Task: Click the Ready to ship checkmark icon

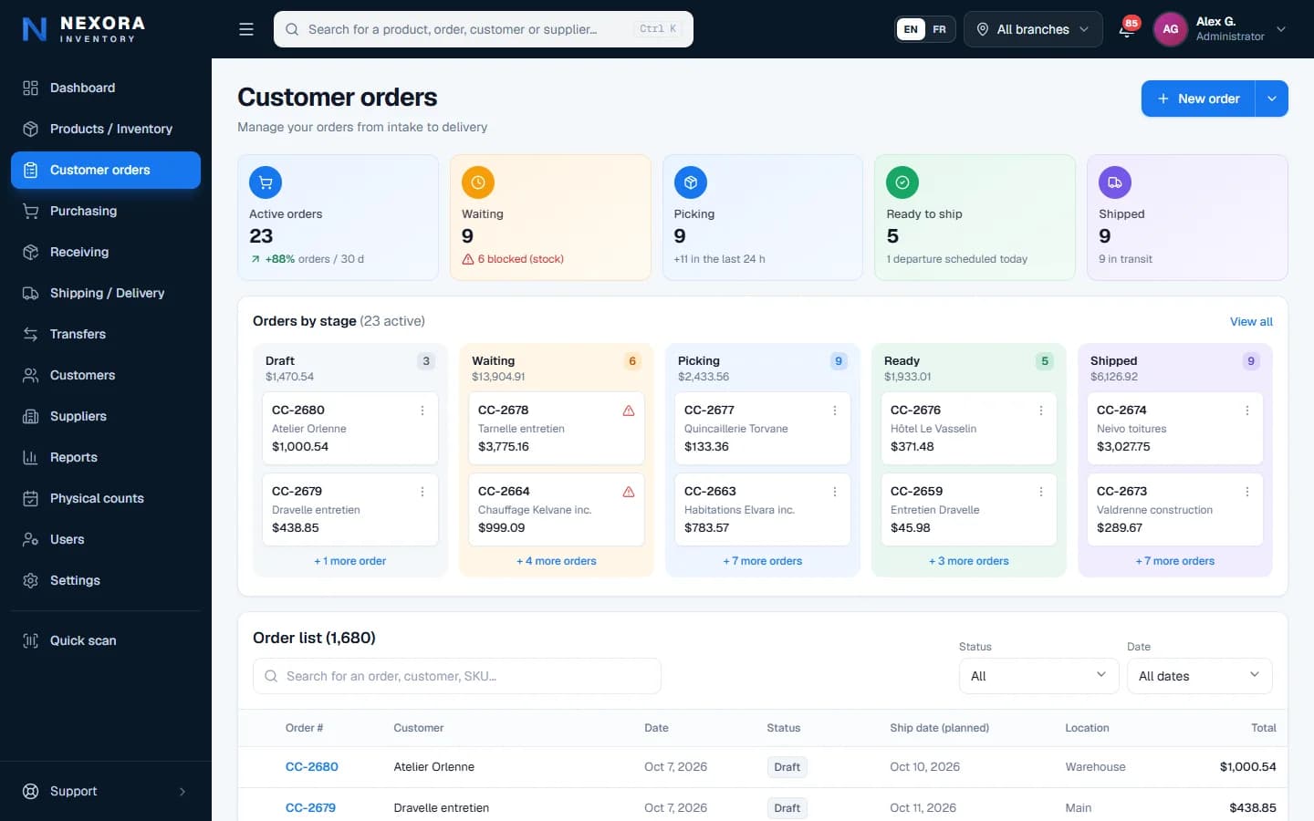Action: click(902, 182)
